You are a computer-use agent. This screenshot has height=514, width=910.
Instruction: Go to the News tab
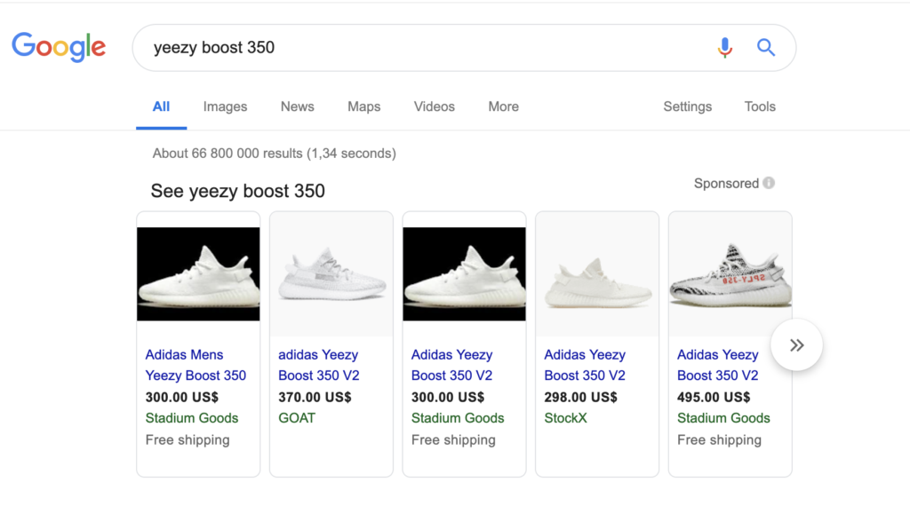click(x=297, y=107)
